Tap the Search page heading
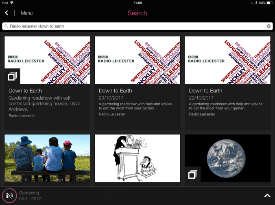This screenshot has height=205, width=275. 137,13
